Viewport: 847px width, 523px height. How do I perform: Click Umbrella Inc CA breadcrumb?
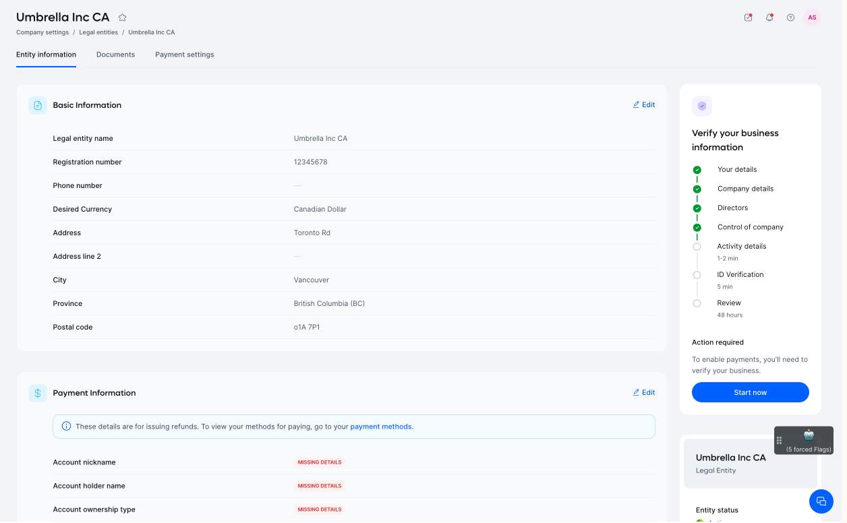pyautogui.click(x=151, y=32)
